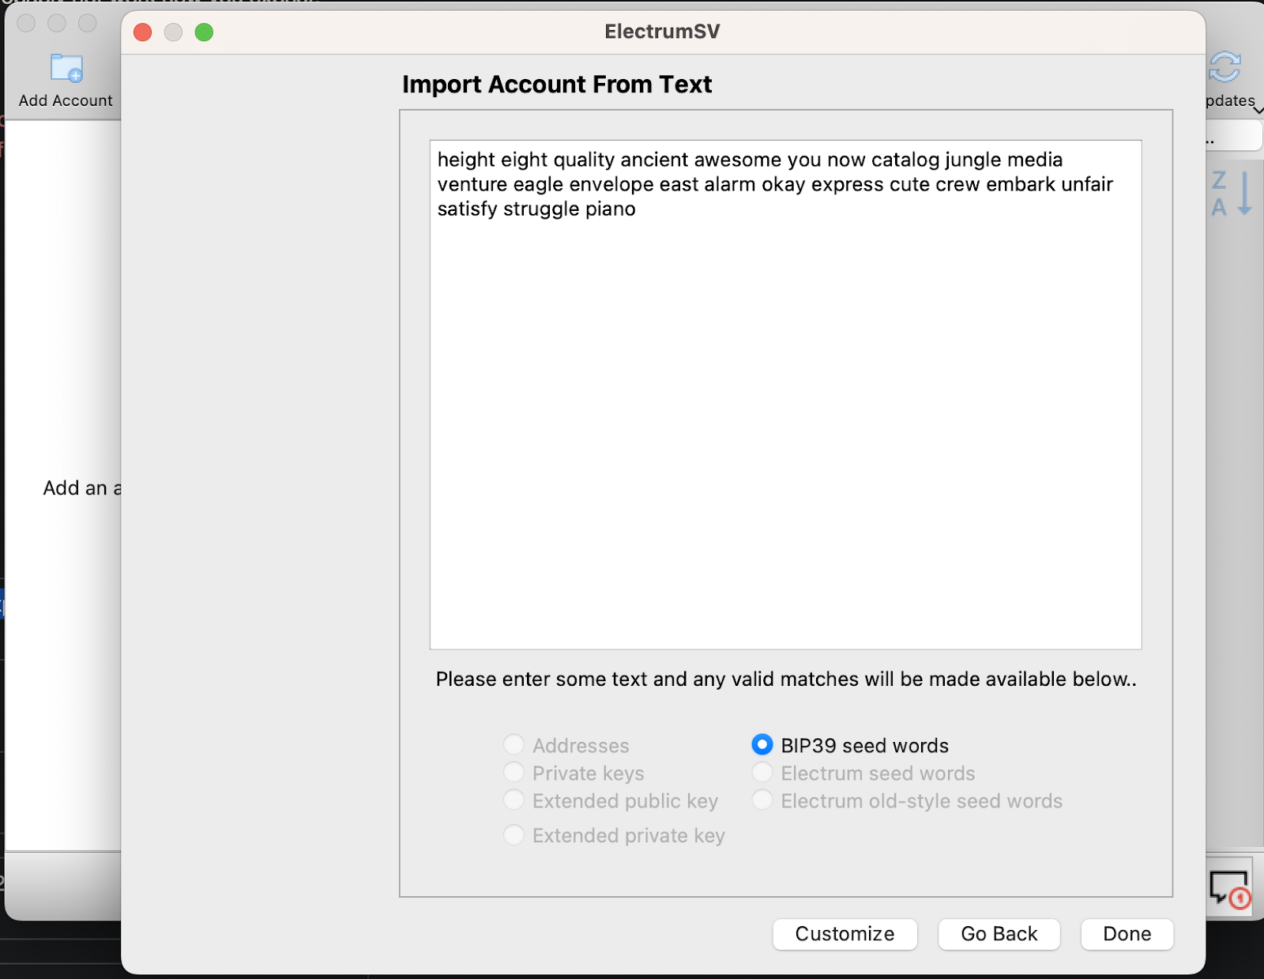Click the ElectrumSV window title

coord(662,32)
